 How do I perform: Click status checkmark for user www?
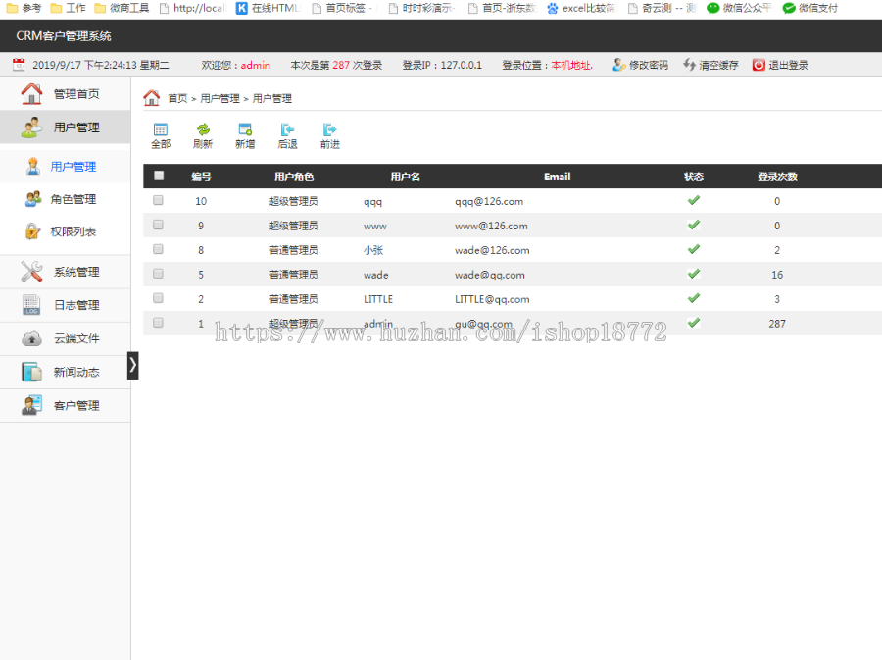point(694,225)
